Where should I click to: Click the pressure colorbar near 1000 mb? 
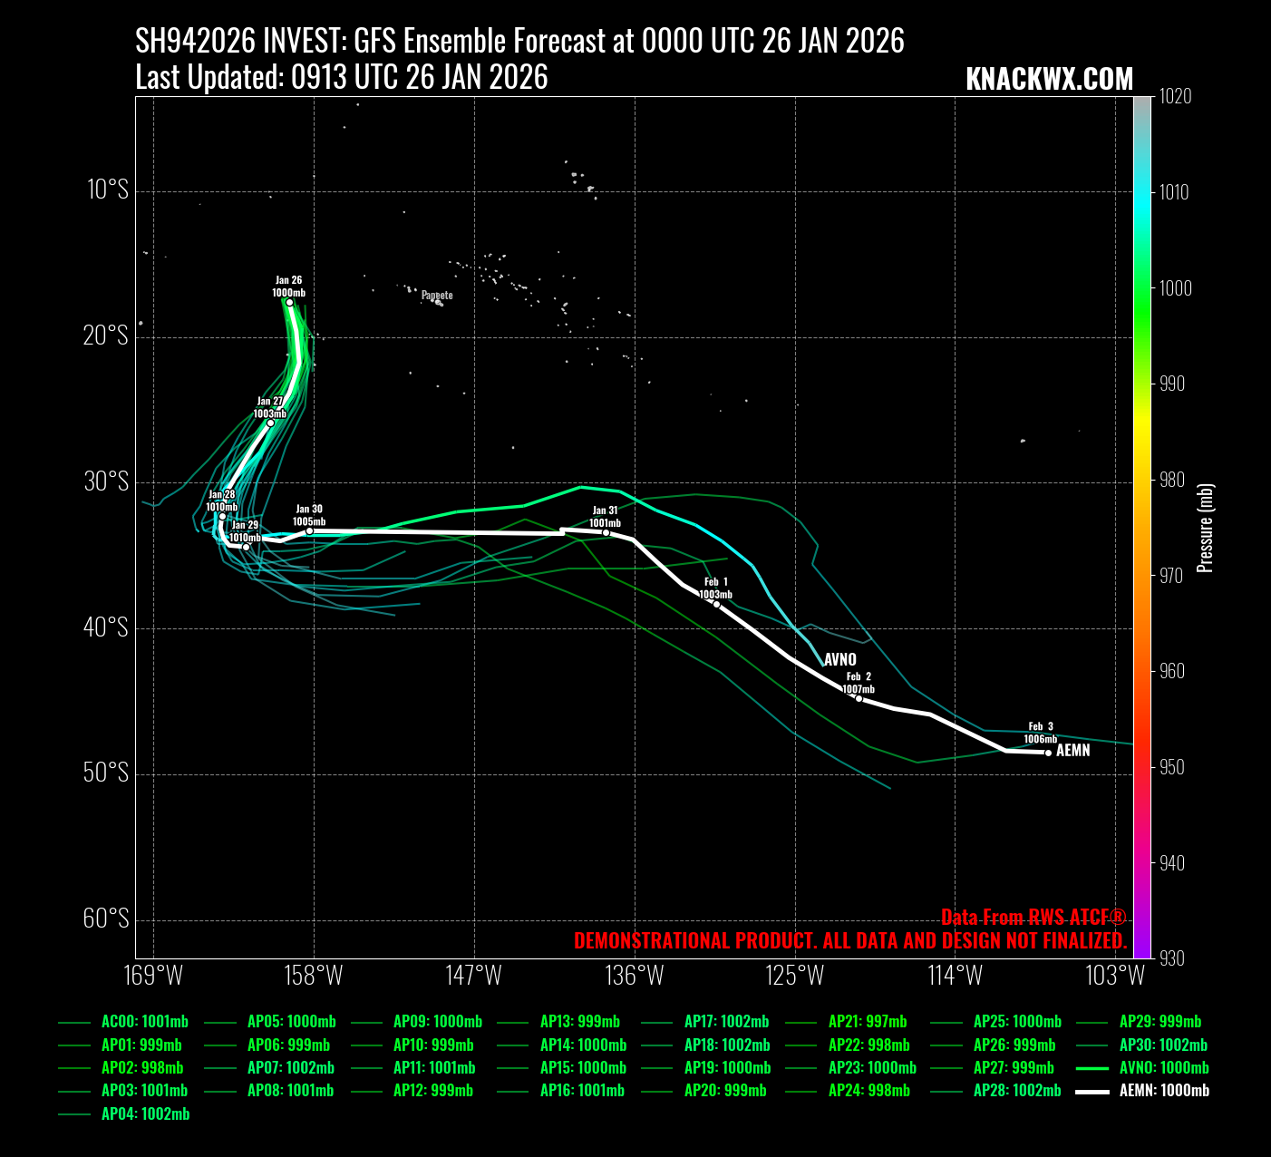click(x=1142, y=288)
